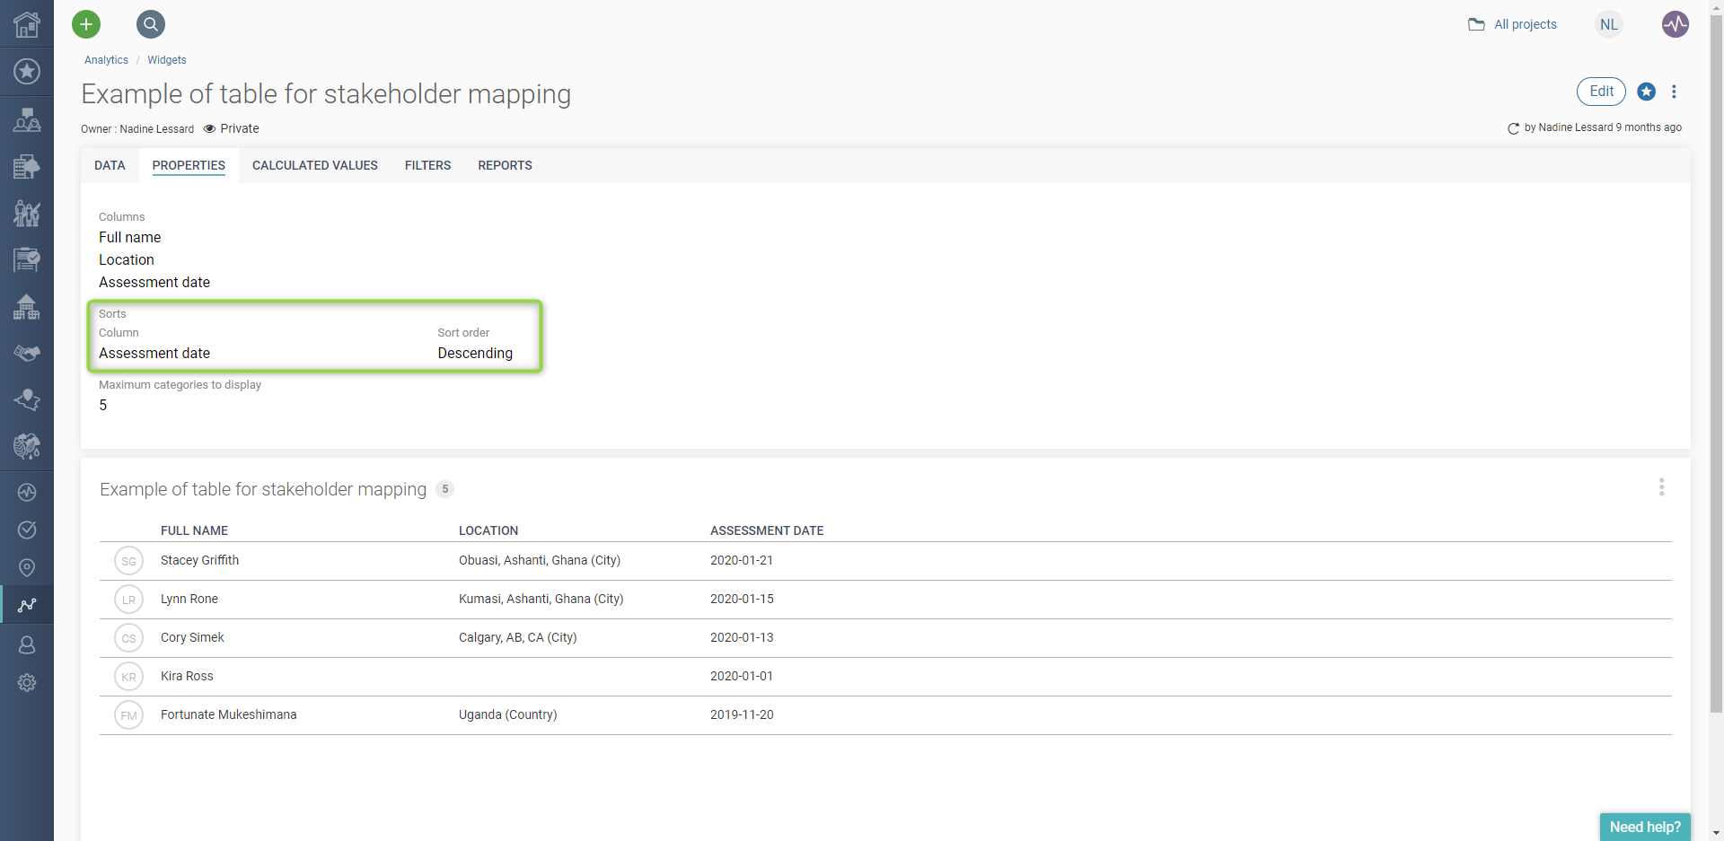Toggle the blue favorite star next to Edit
The image size is (1724, 841).
pos(1647,92)
